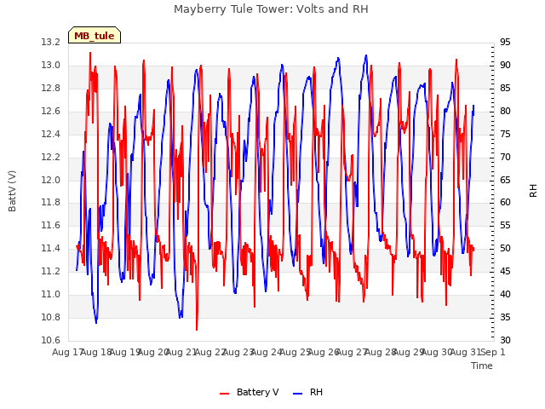Click the 55 right axis tick label
The width and height of the screenshot is (545, 409).
click(505, 225)
